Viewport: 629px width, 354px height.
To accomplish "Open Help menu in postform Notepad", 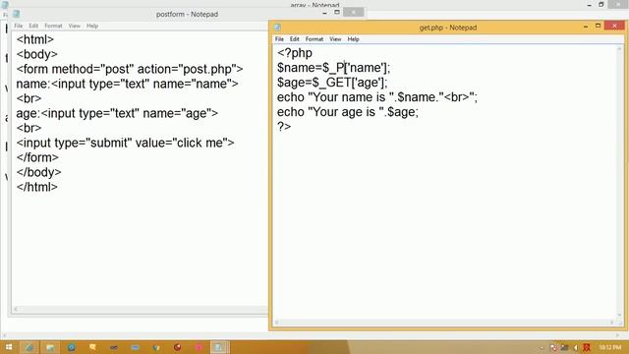I will [92, 26].
